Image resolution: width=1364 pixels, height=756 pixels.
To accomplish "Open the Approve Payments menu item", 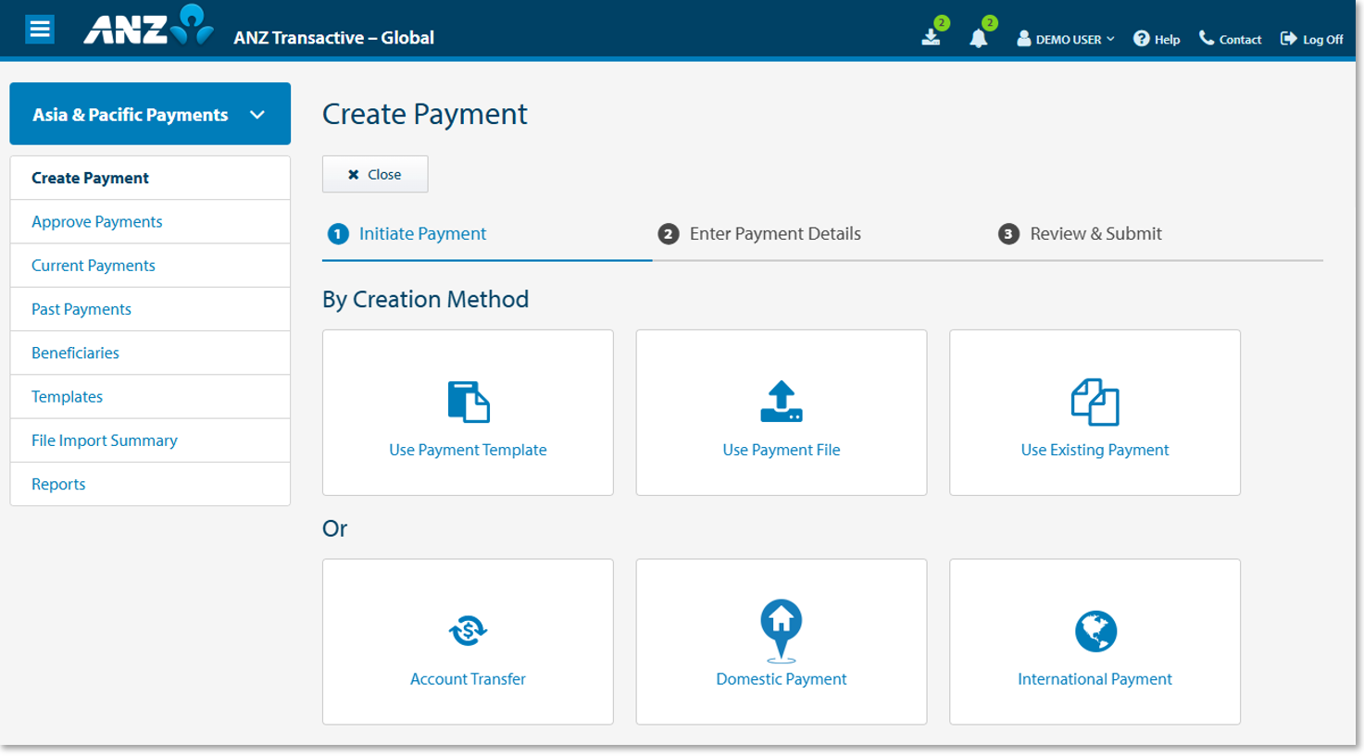I will tap(96, 221).
